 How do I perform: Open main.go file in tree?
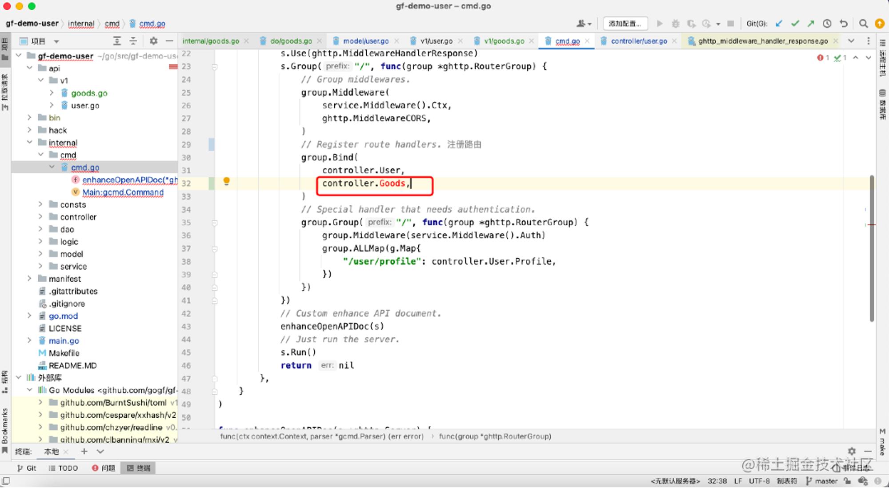pos(64,341)
